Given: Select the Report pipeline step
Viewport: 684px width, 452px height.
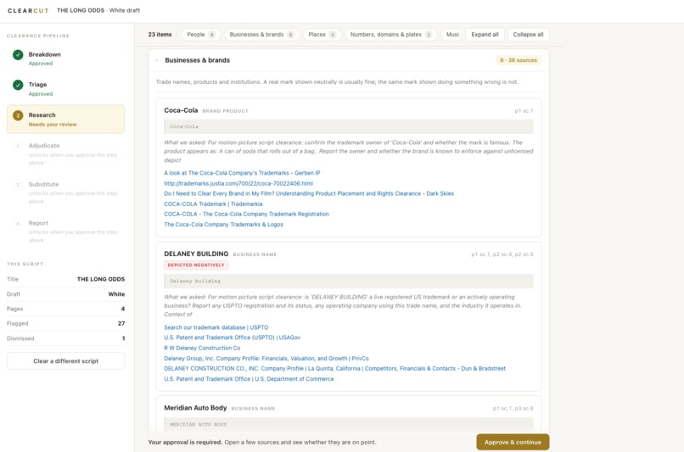Looking at the screenshot, I should (x=66, y=231).
